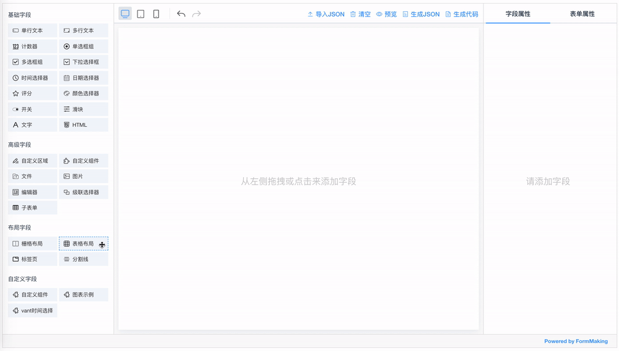This screenshot has height=351, width=619.
Task: Switch to mobile phone preview icon
Action: [x=157, y=14]
